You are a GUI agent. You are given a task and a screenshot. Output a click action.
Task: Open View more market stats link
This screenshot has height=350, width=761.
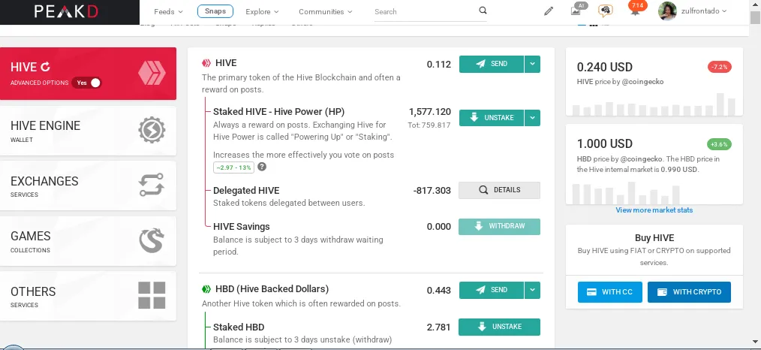pos(654,210)
